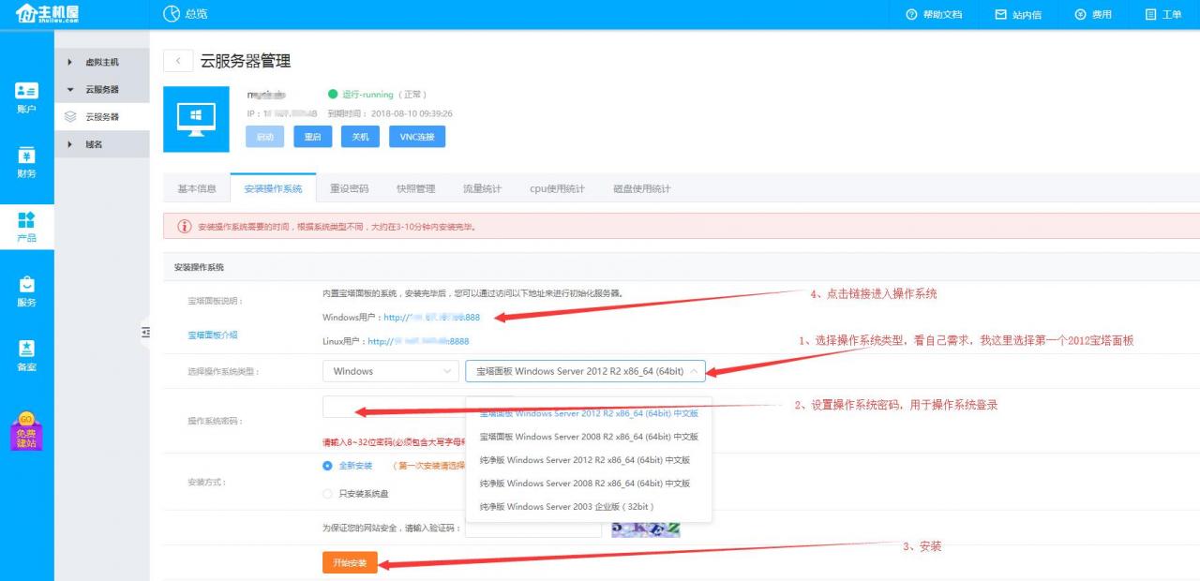
Task: Click the Windows server thumbnail
Action: (x=196, y=119)
